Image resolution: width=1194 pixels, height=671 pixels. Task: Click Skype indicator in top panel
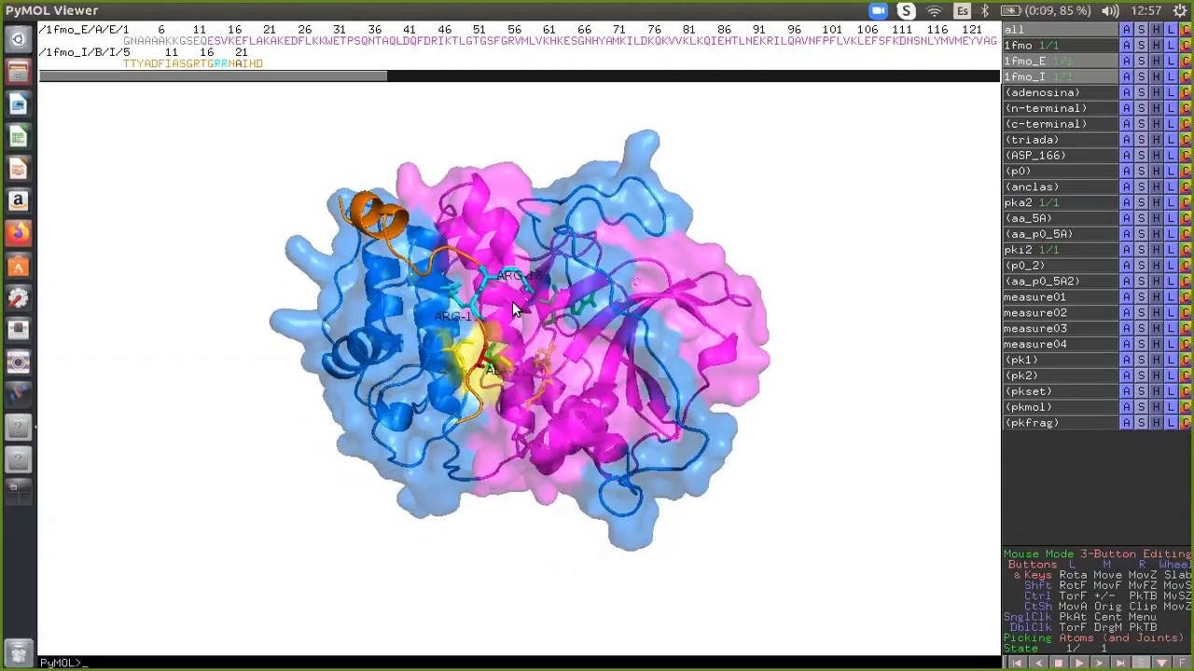pyautogui.click(x=906, y=10)
